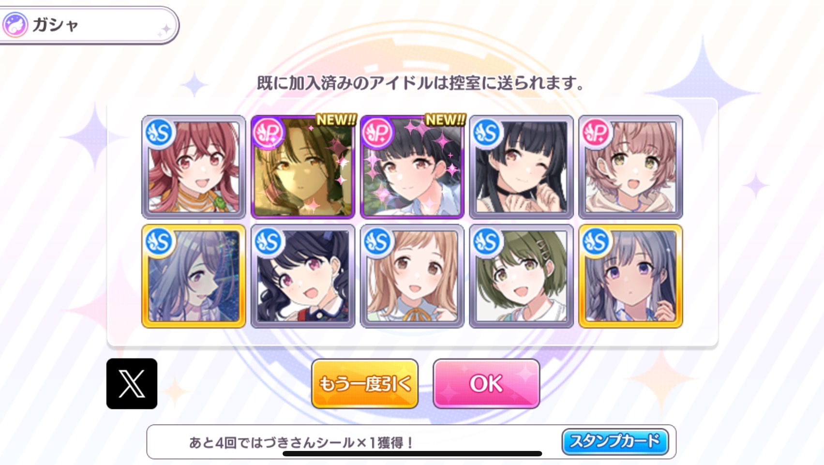The width and height of the screenshot is (824, 465).
Task: Click the P badge on pink-haired idol card
Action: tap(597, 133)
